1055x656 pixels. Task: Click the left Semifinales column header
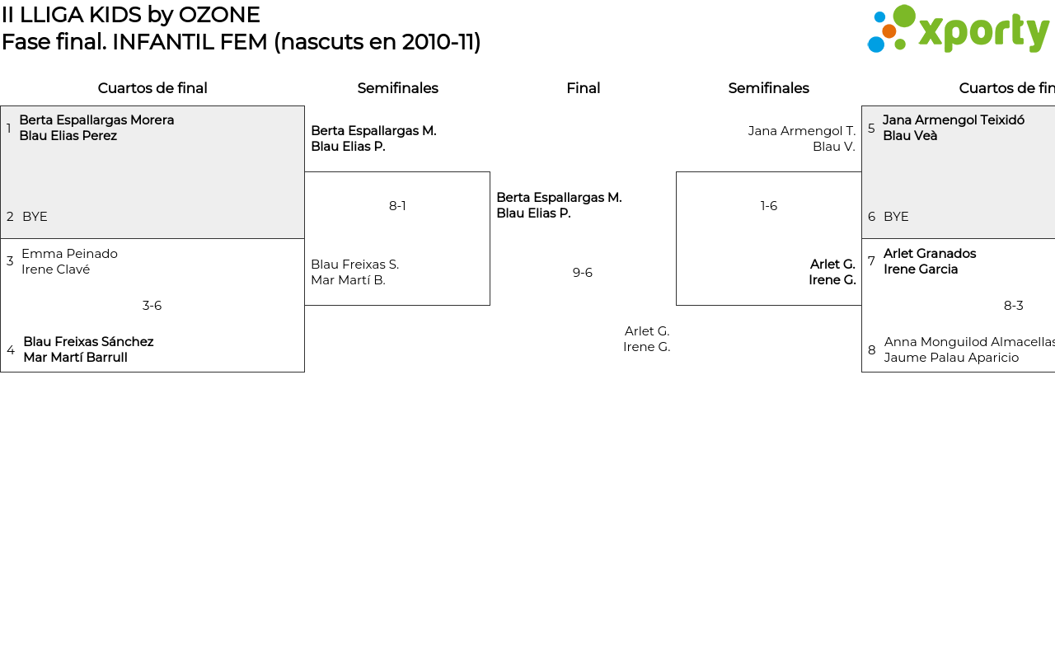pyautogui.click(x=397, y=88)
